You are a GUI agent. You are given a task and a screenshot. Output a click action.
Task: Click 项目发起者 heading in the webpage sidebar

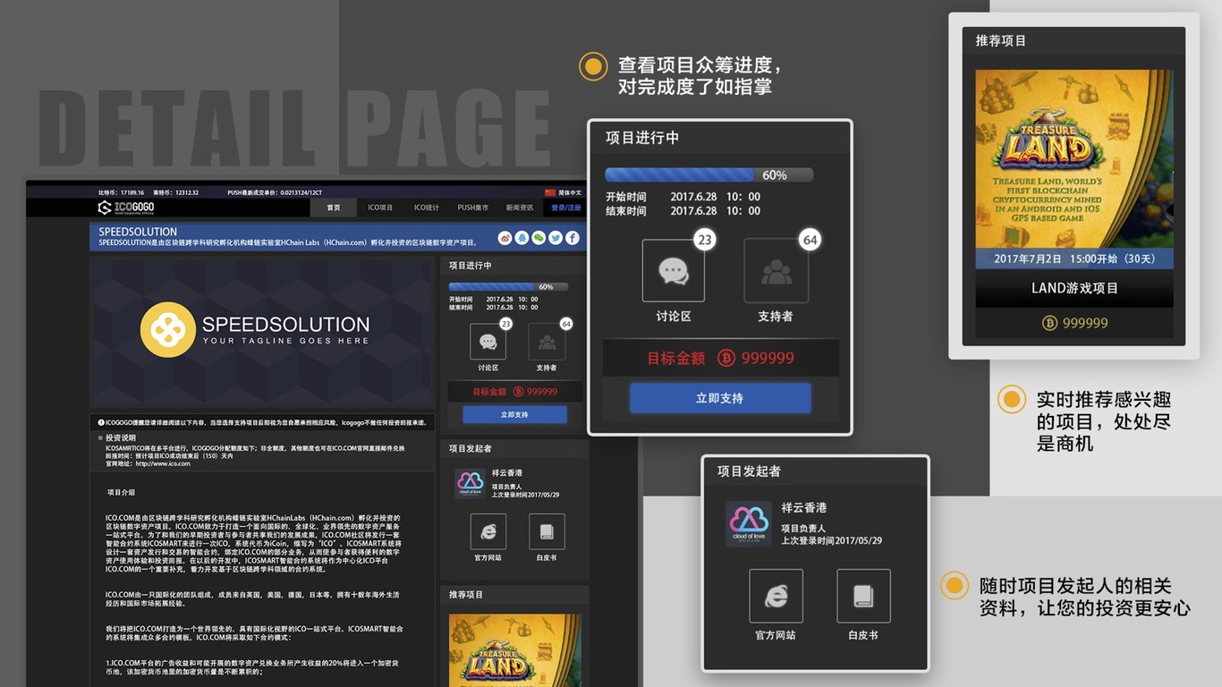click(x=470, y=448)
